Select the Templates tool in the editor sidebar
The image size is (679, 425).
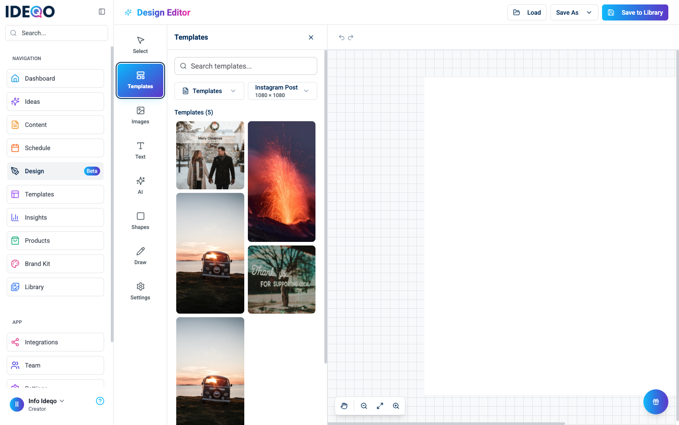click(140, 80)
